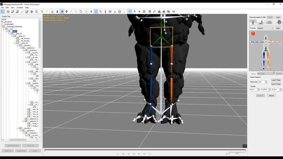283x159 pixels.
Task: Click the wrench tool icon
Action: point(154,11)
